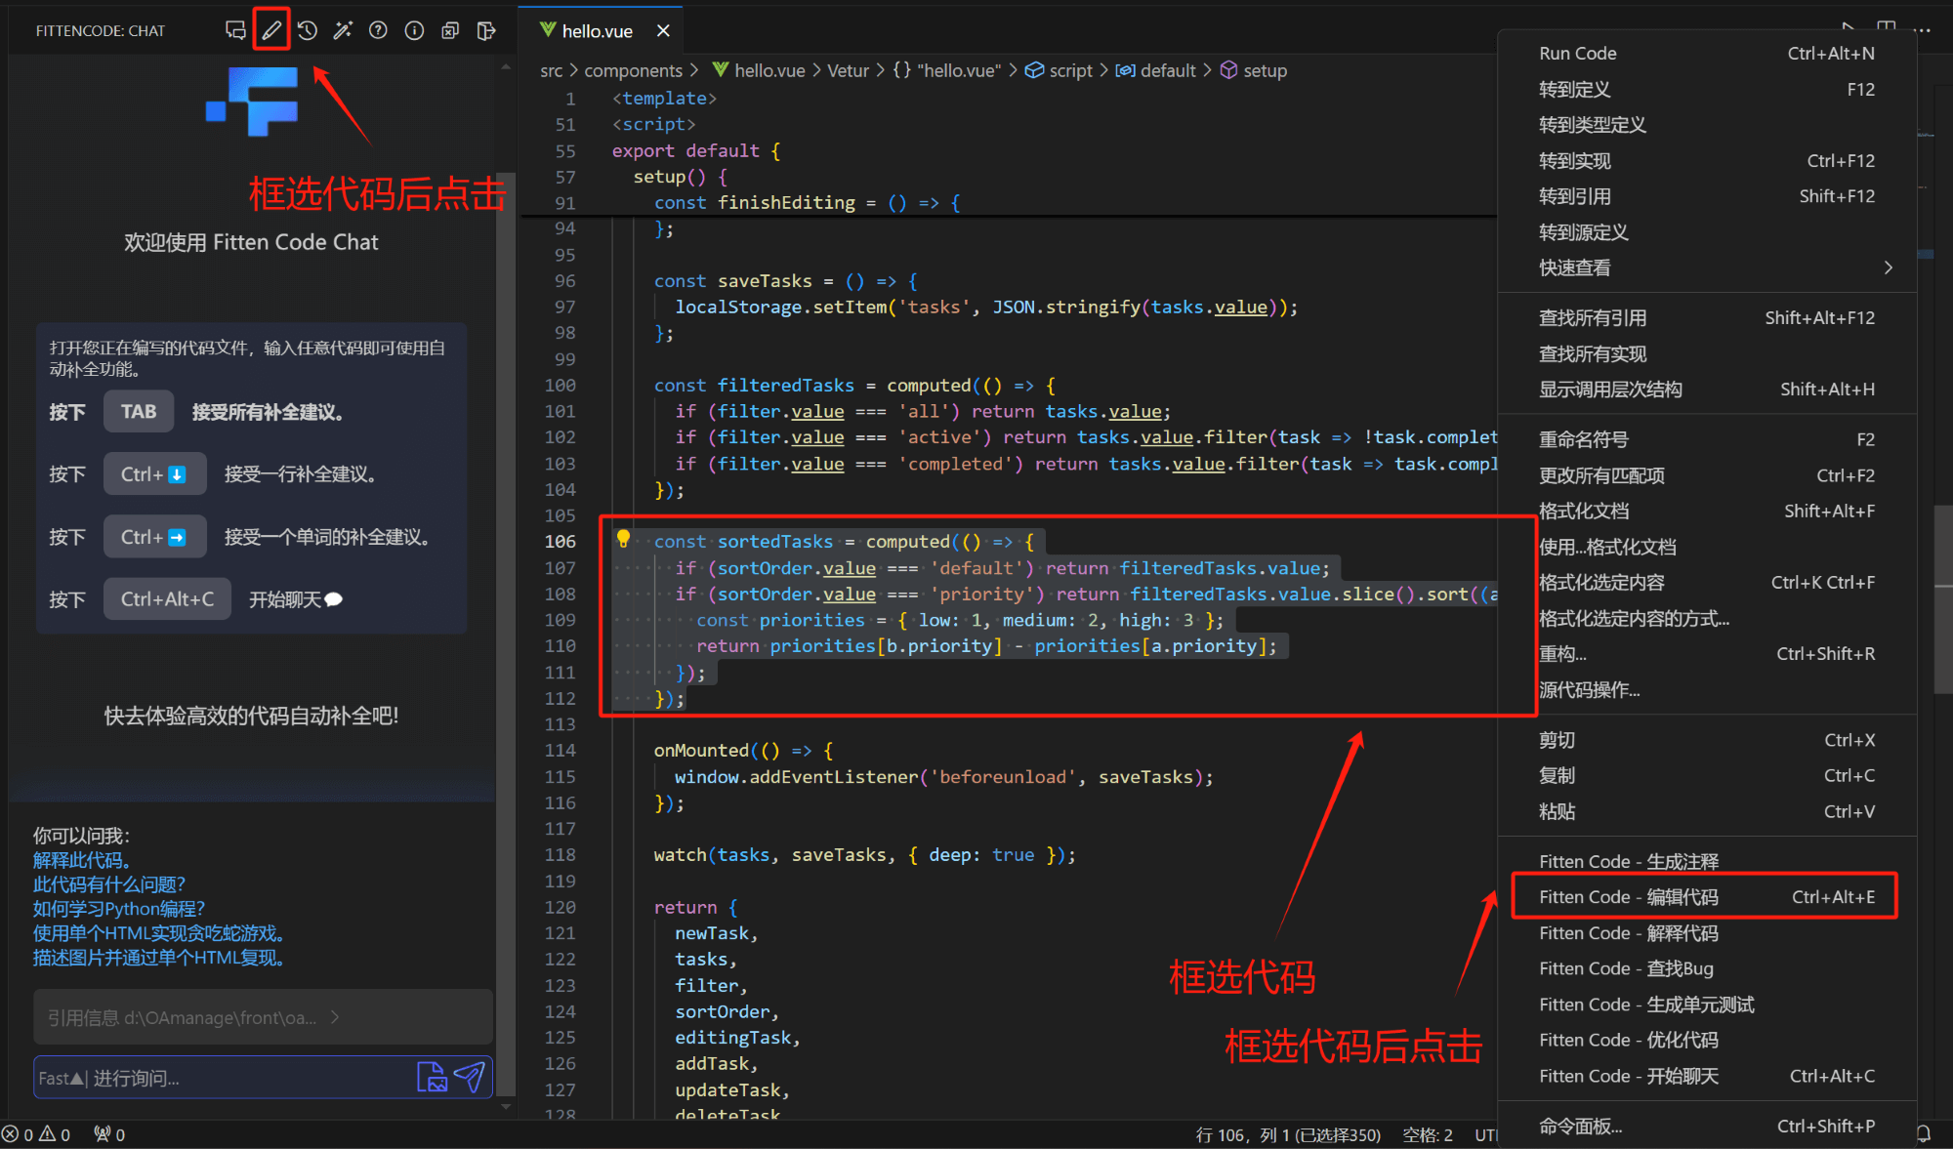Click '描述图片并通过单个HTML复现' link
This screenshot has width=1953, height=1149.
click(158, 958)
